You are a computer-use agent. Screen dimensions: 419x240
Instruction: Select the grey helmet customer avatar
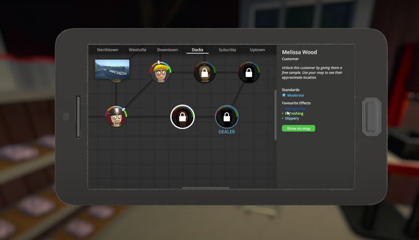(116, 117)
